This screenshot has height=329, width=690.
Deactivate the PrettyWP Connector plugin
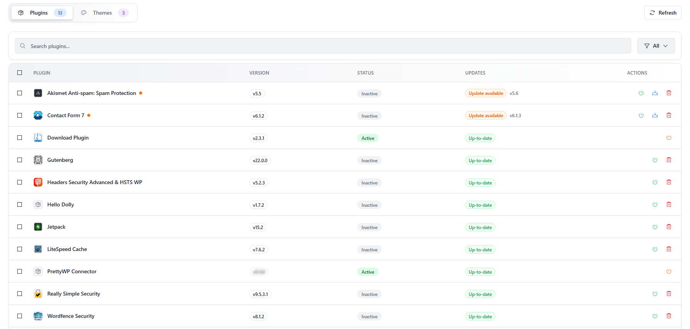tap(668, 271)
